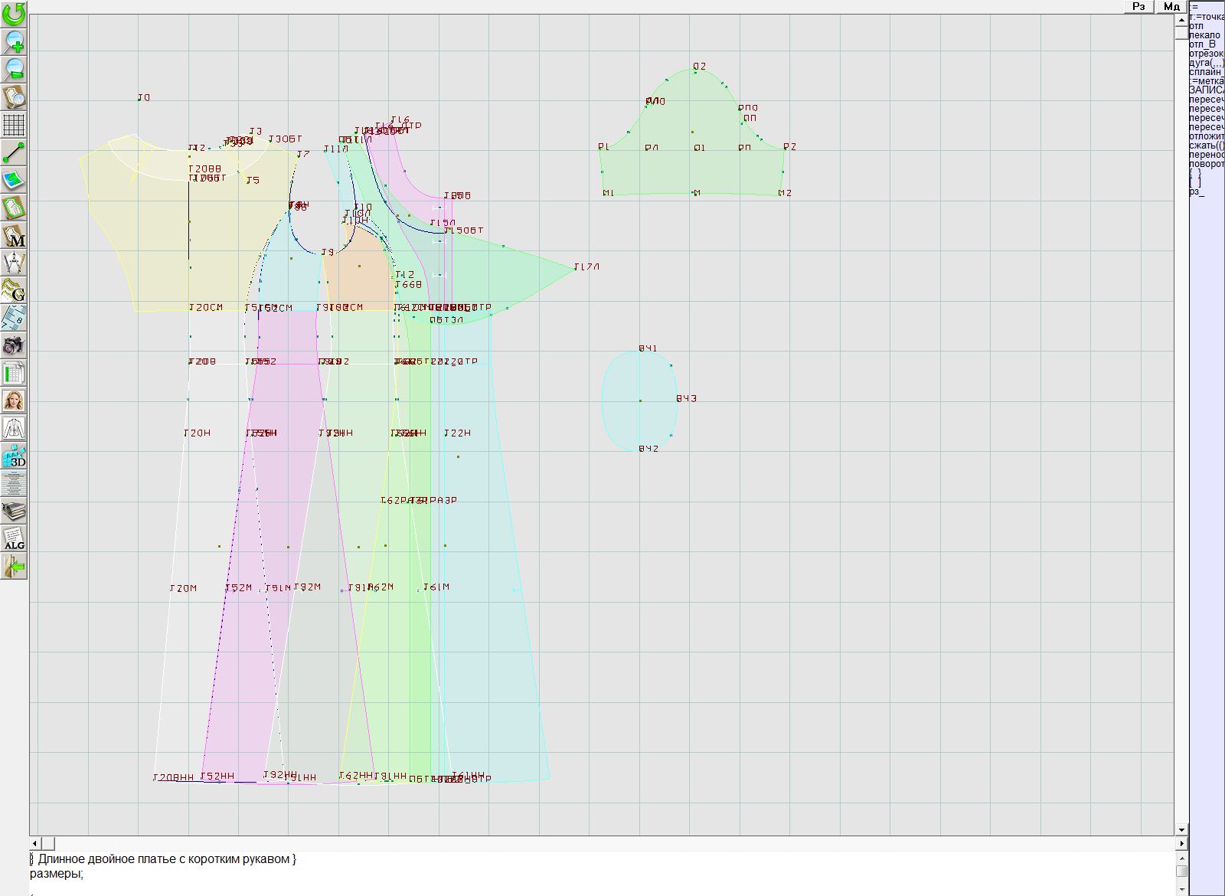This screenshot has height=896, width=1225.
Task: Launch the 3D view tool
Action: point(14,456)
